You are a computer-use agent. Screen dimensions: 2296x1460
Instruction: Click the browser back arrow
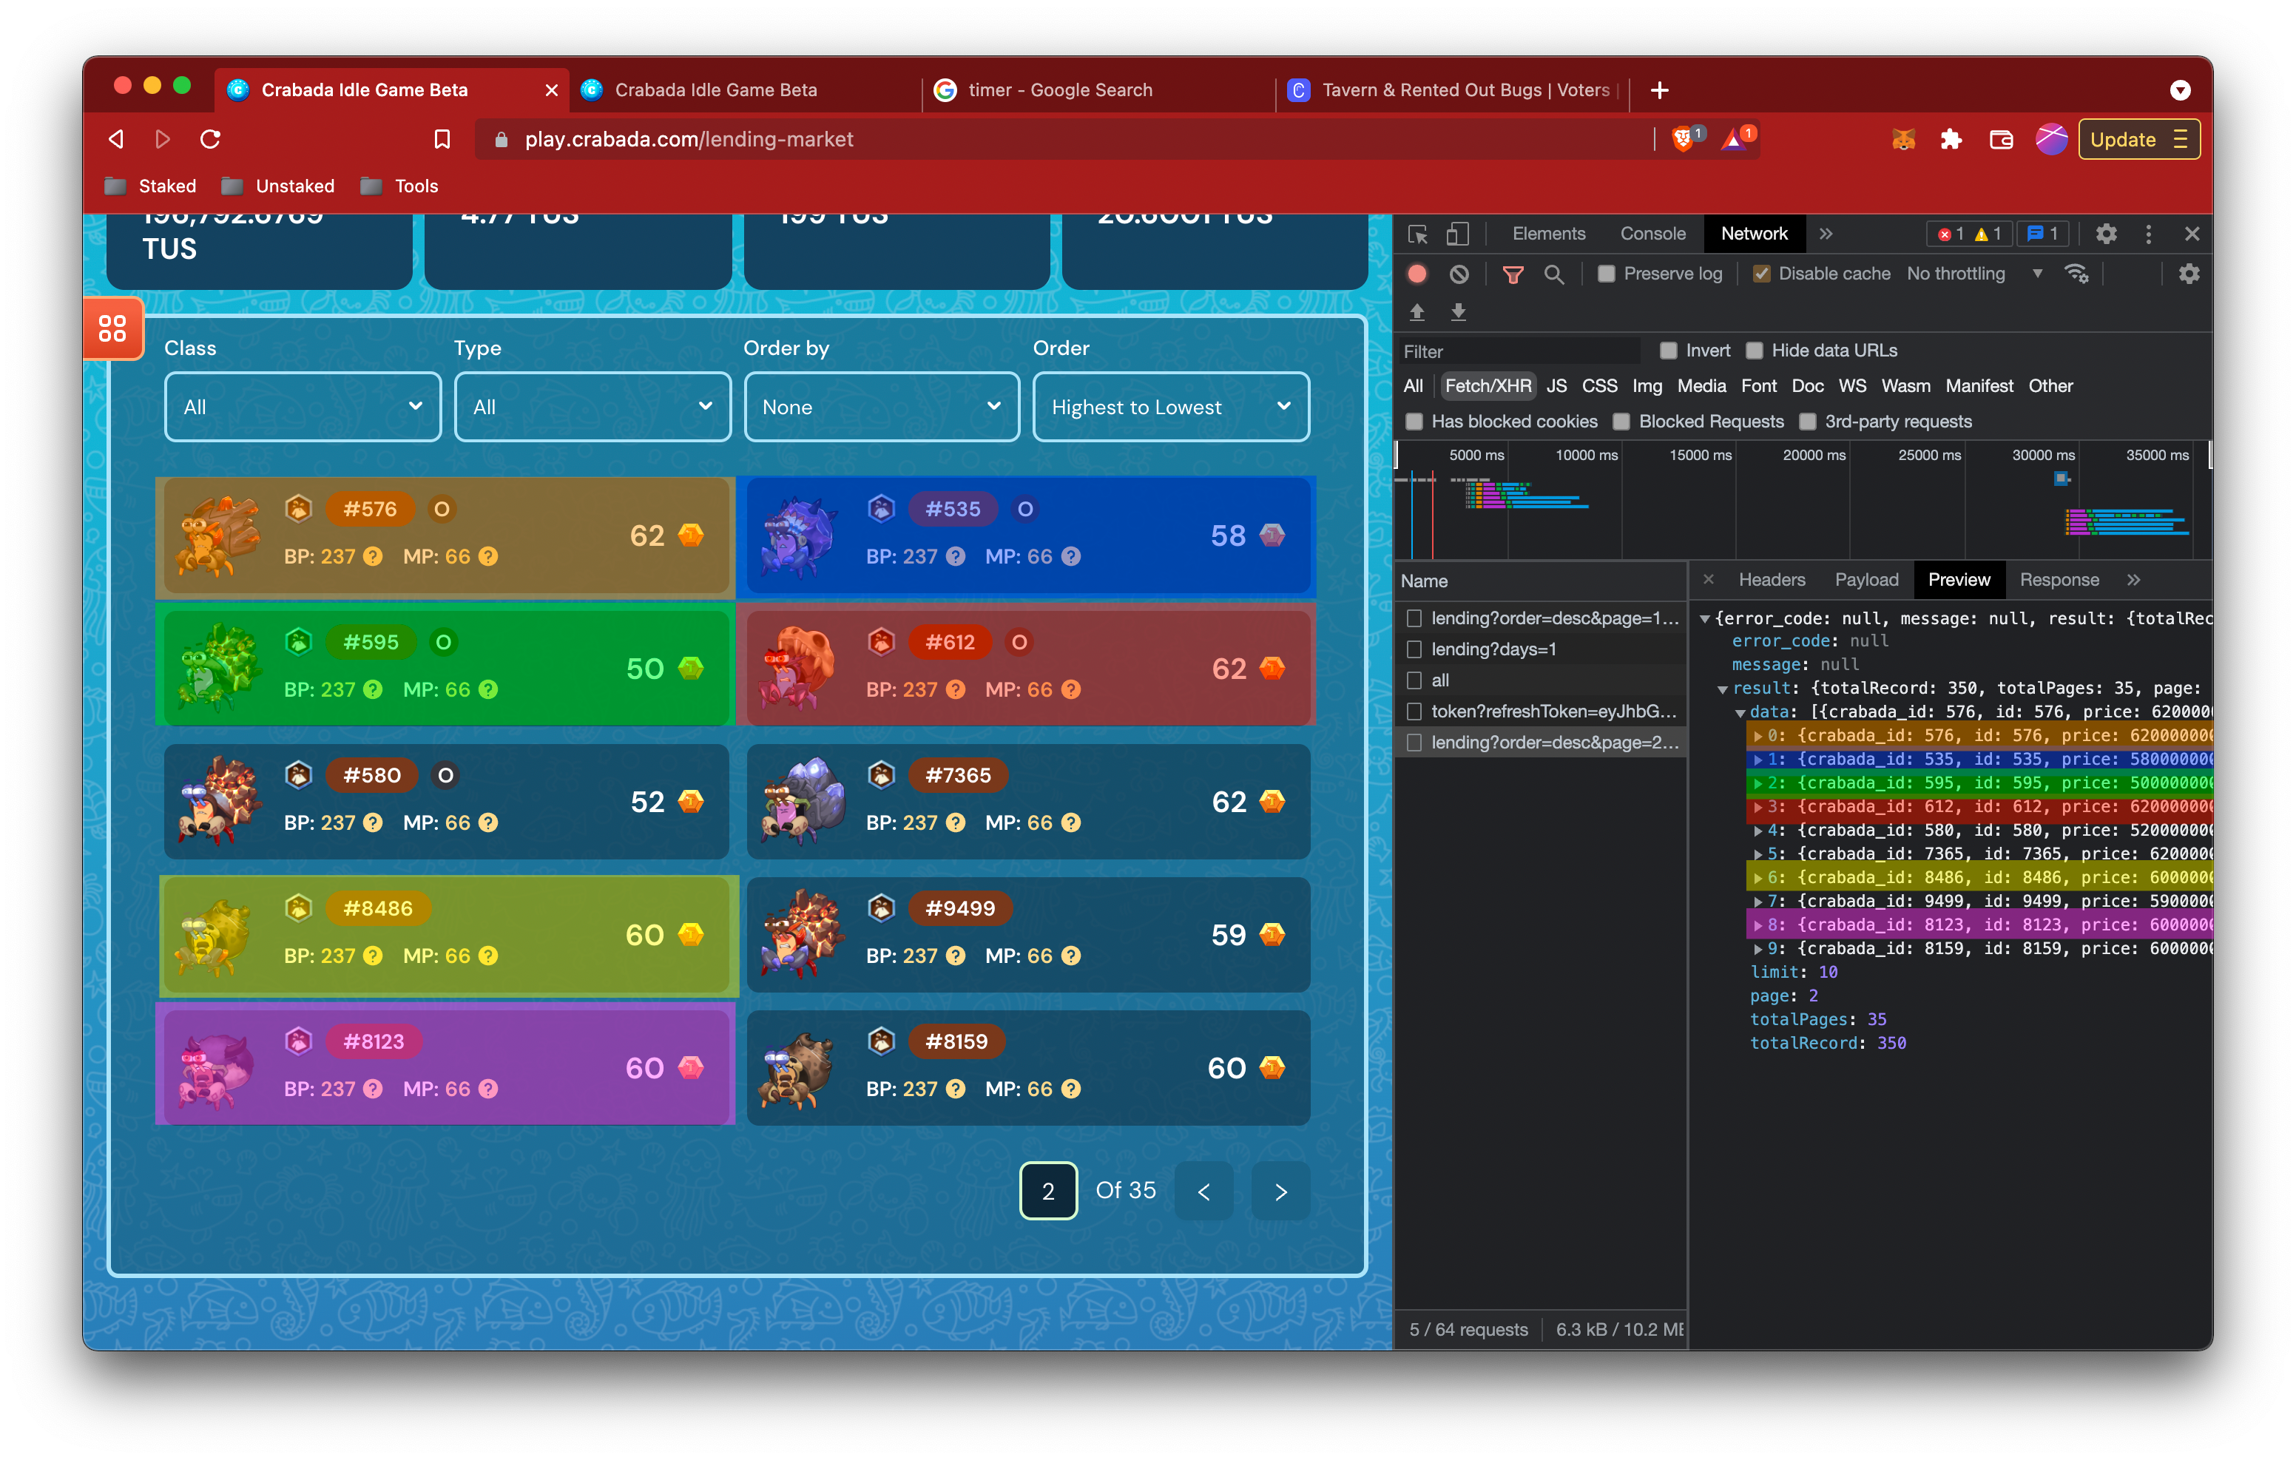(x=116, y=139)
